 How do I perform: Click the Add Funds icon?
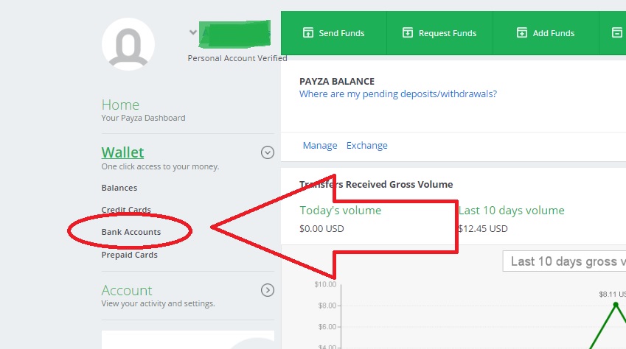click(x=522, y=32)
